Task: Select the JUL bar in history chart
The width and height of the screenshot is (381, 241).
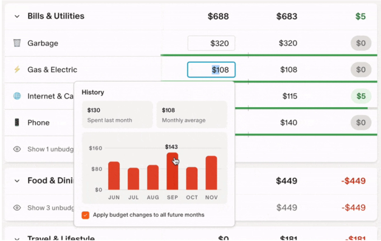Action: 134,179
